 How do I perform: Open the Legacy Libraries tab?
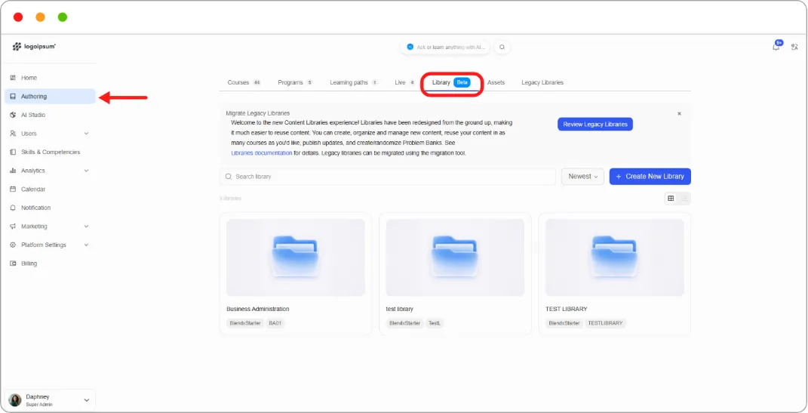542,82
